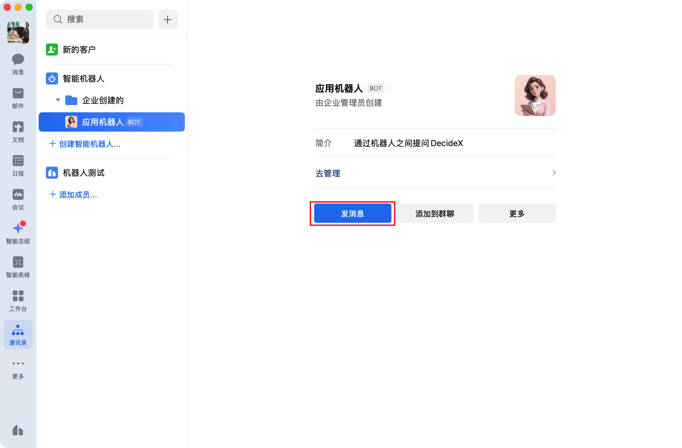Click the plus add button beside search

(168, 19)
